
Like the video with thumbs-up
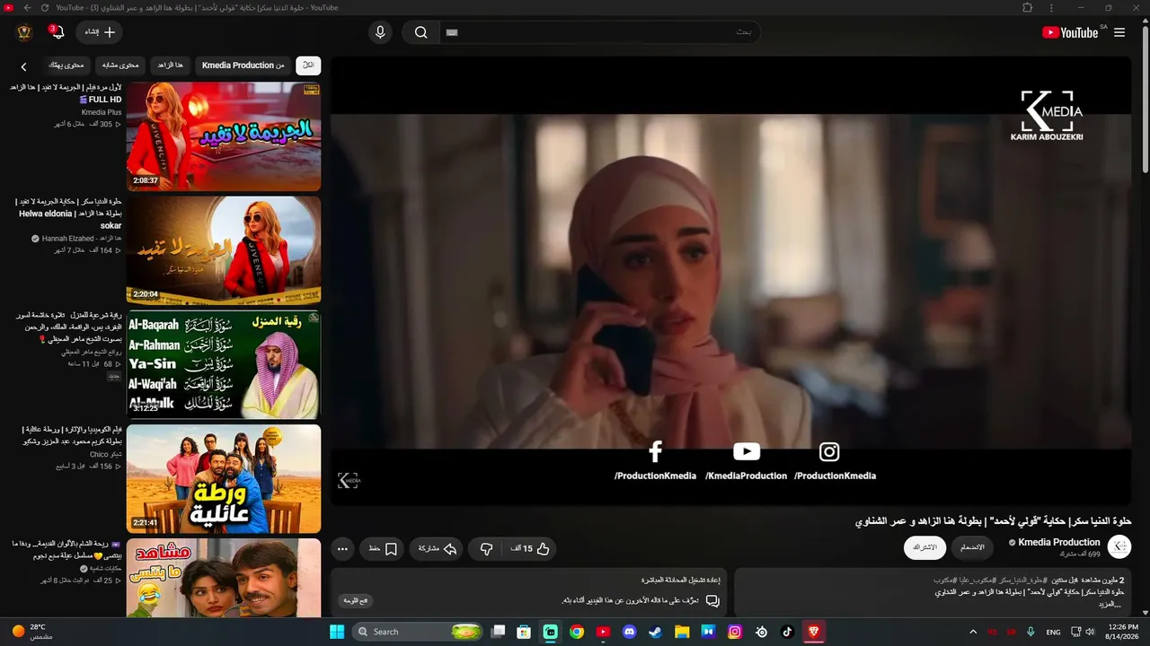click(531, 549)
